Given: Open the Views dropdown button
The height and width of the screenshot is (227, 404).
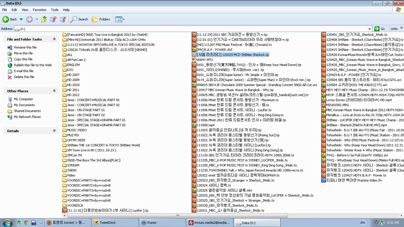Looking at the screenshot, I should click(120, 19).
